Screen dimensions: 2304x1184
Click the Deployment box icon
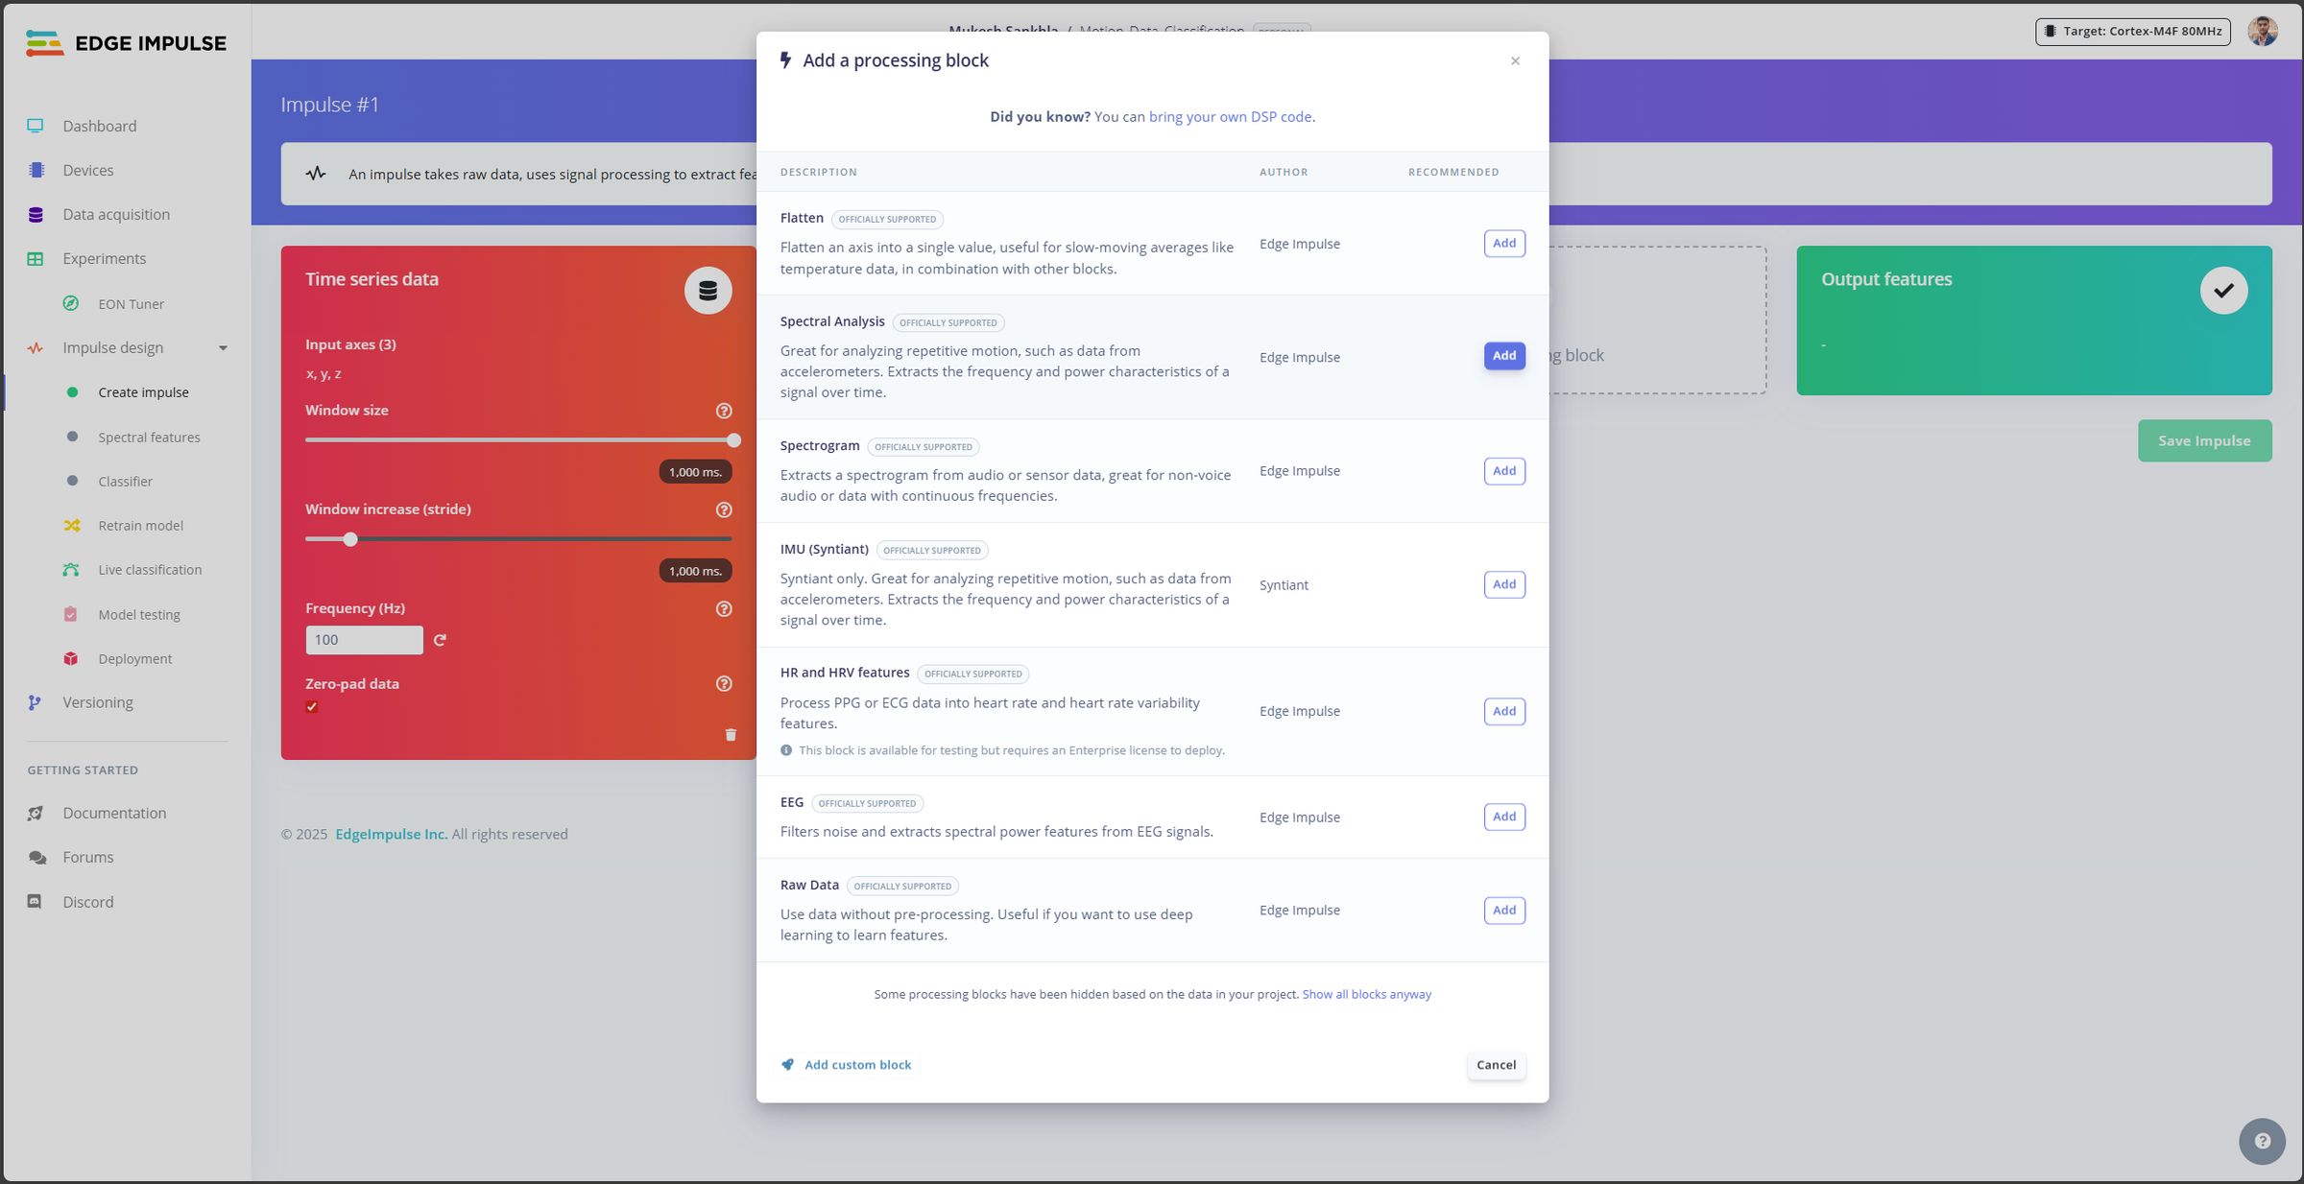click(x=71, y=658)
